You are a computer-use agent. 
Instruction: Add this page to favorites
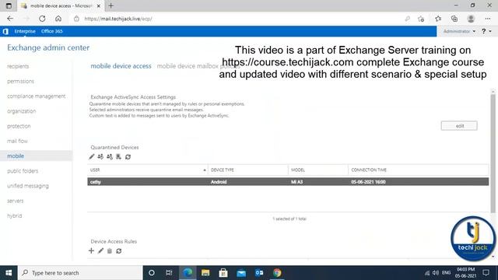click(421, 19)
